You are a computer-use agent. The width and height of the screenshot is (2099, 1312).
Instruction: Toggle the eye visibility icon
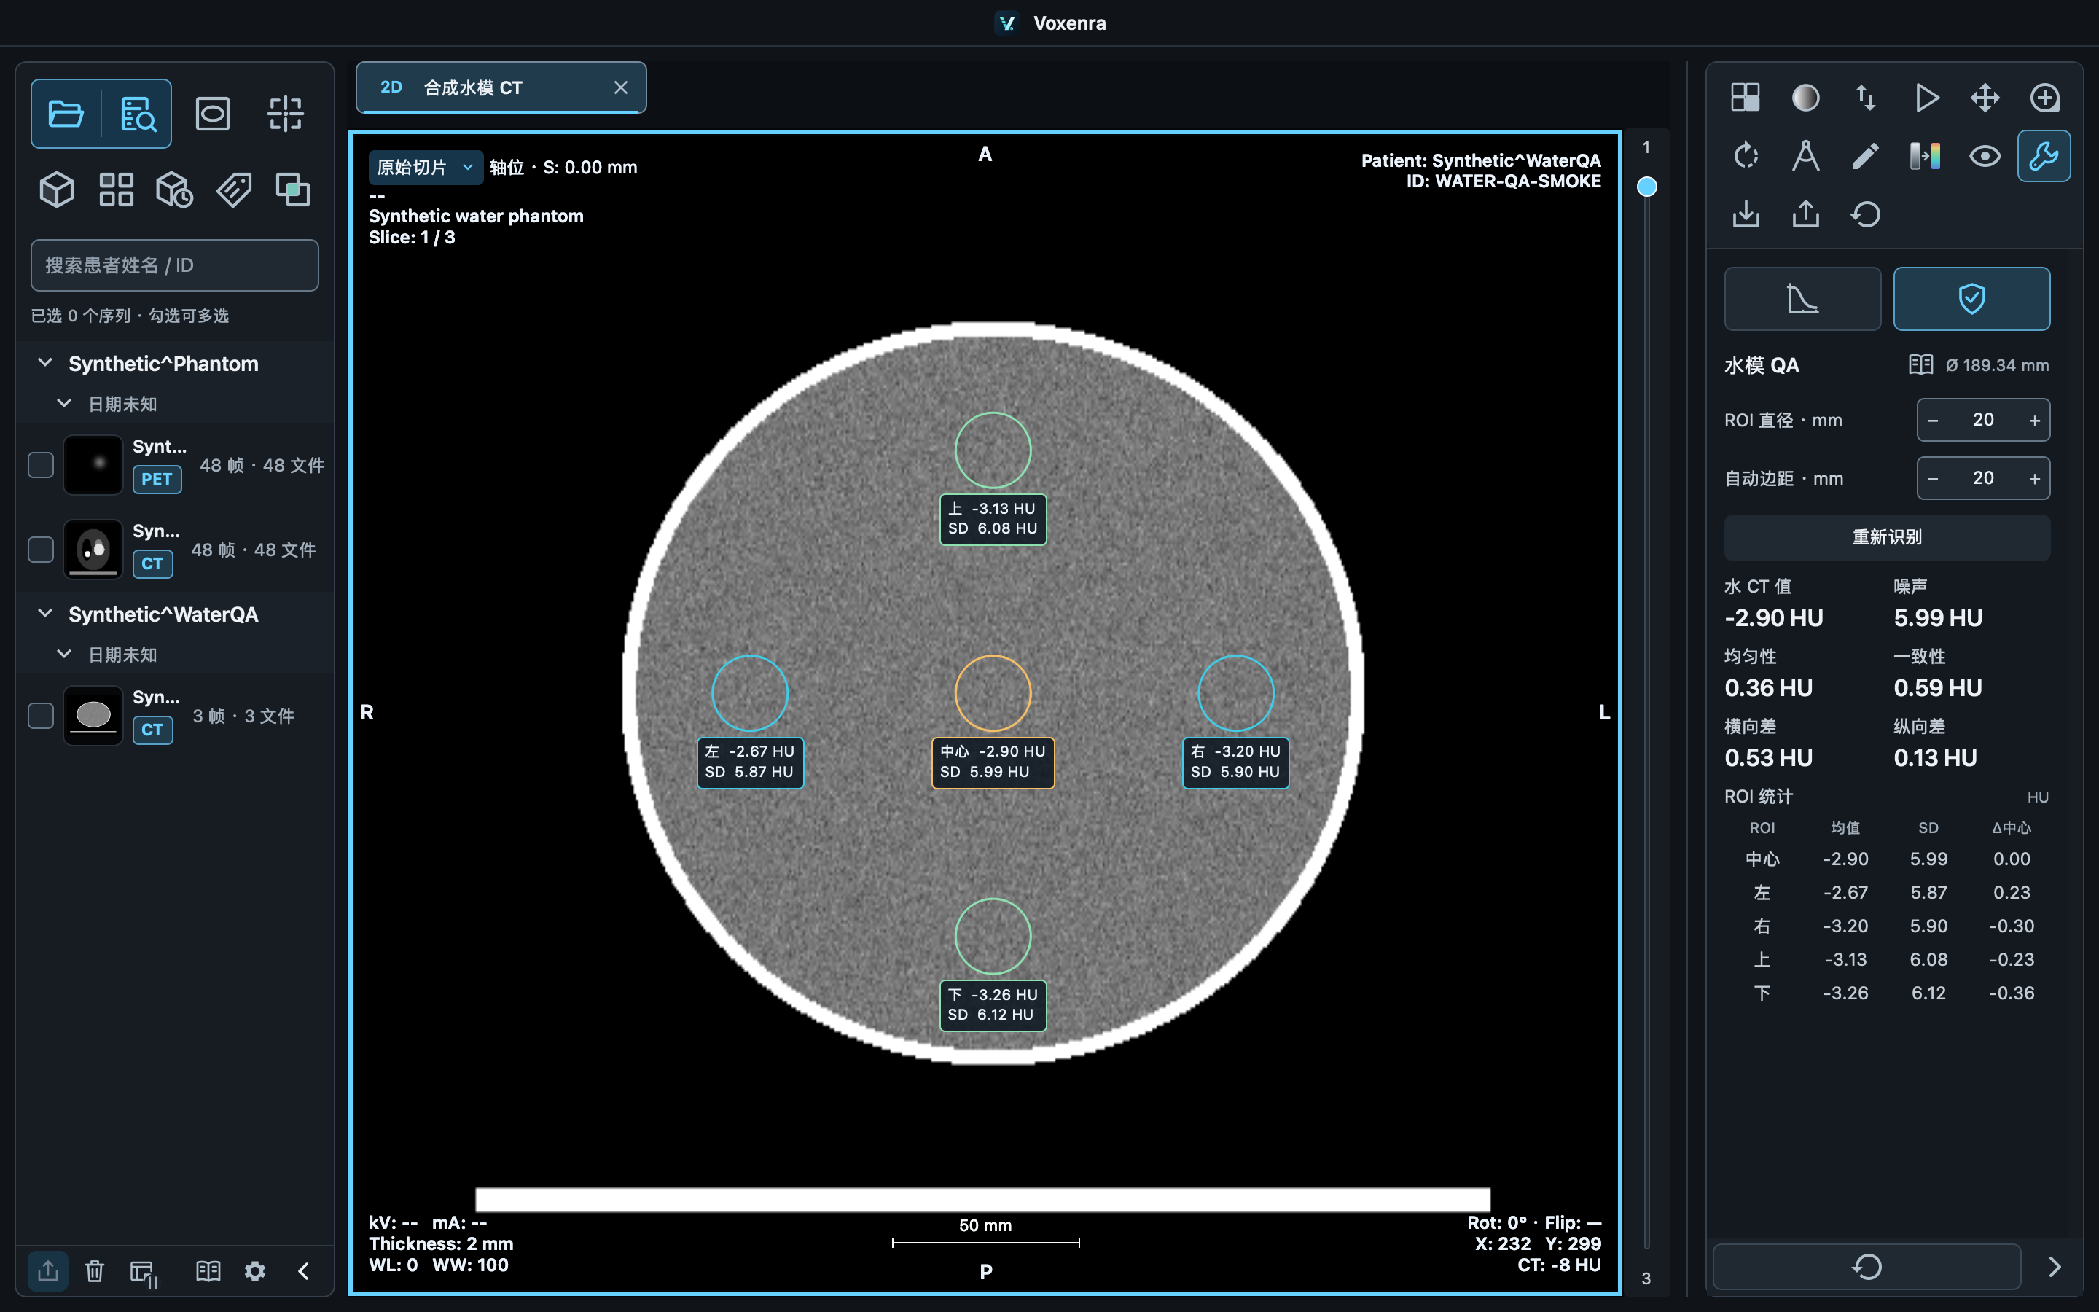1985,156
